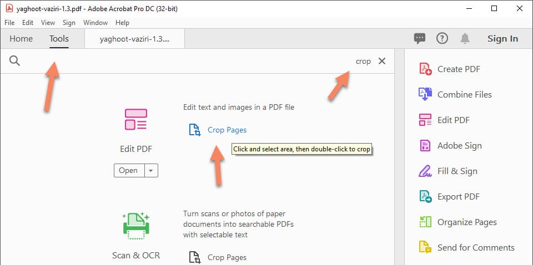Click the search magnifier icon
Viewport: 533px width, 265px height.
click(14, 61)
